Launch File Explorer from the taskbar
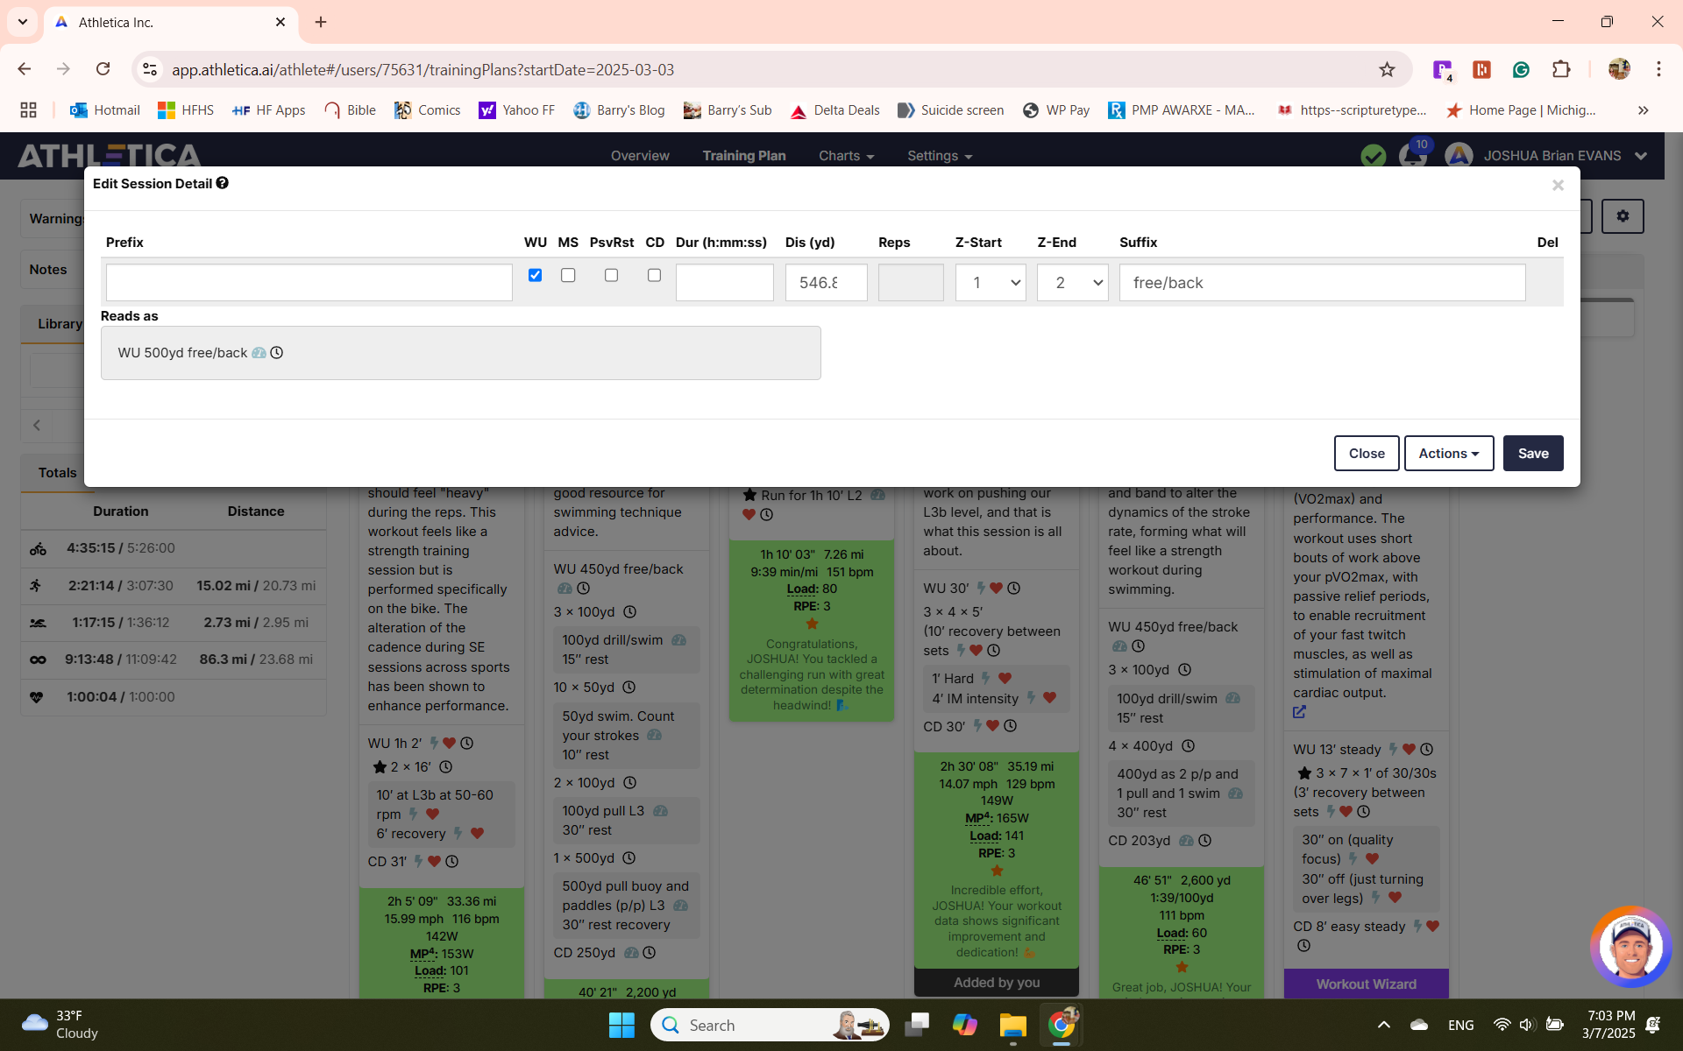1683x1051 pixels. (x=1012, y=1025)
